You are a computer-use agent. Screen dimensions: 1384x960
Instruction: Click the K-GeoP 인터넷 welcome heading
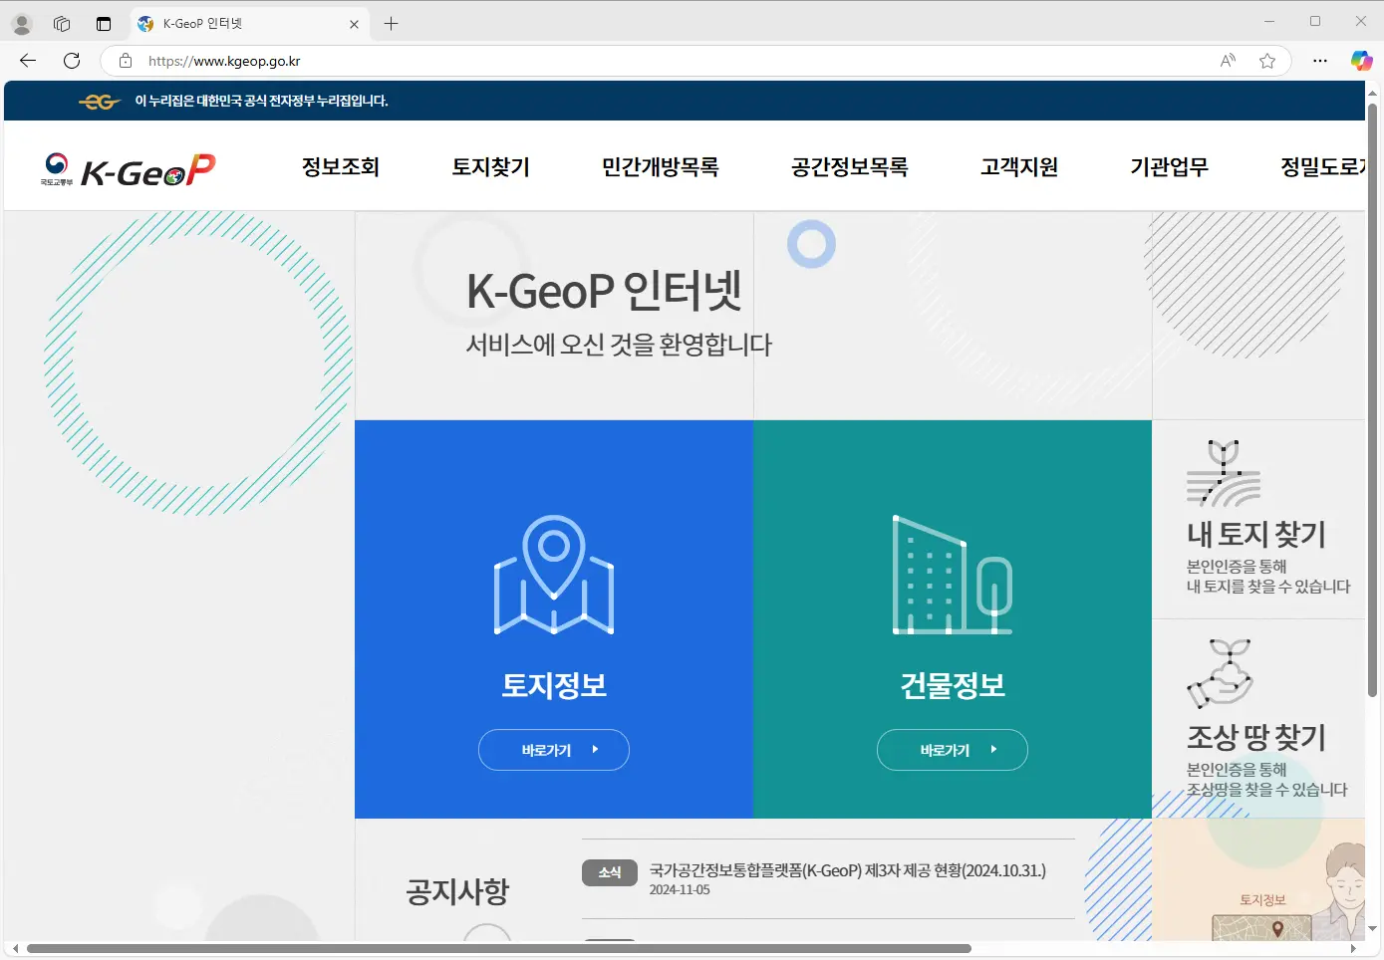pos(604,291)
